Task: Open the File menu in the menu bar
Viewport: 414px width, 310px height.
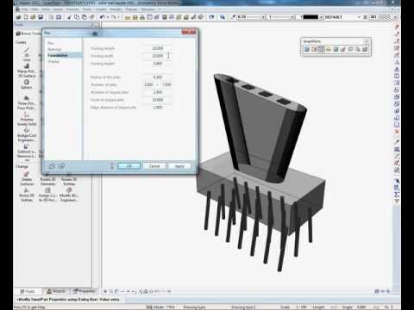Action: pos(24,9)
